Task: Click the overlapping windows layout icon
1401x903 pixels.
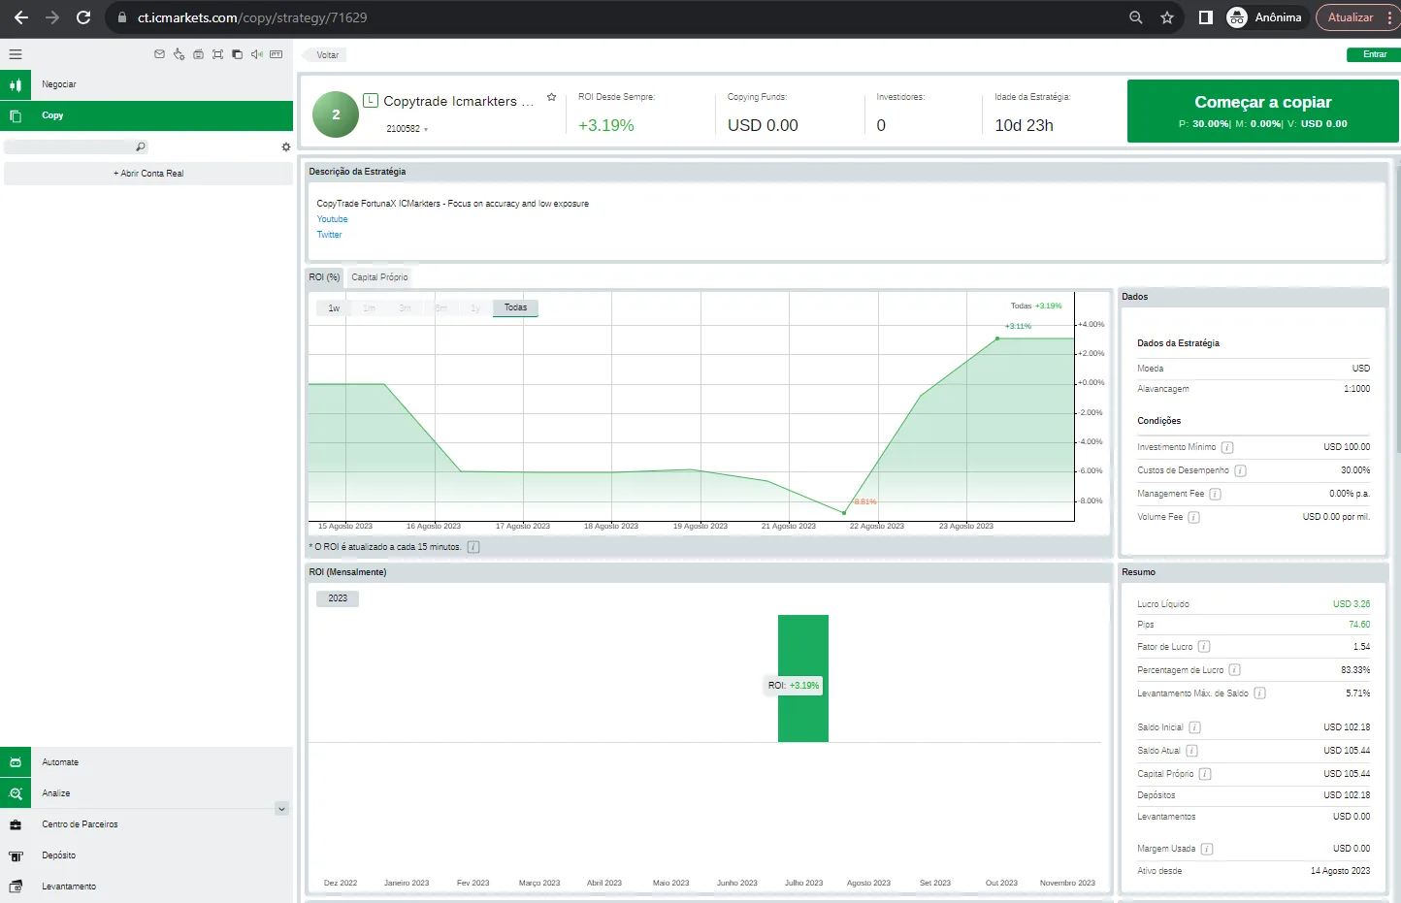Action: coord(237,54)
